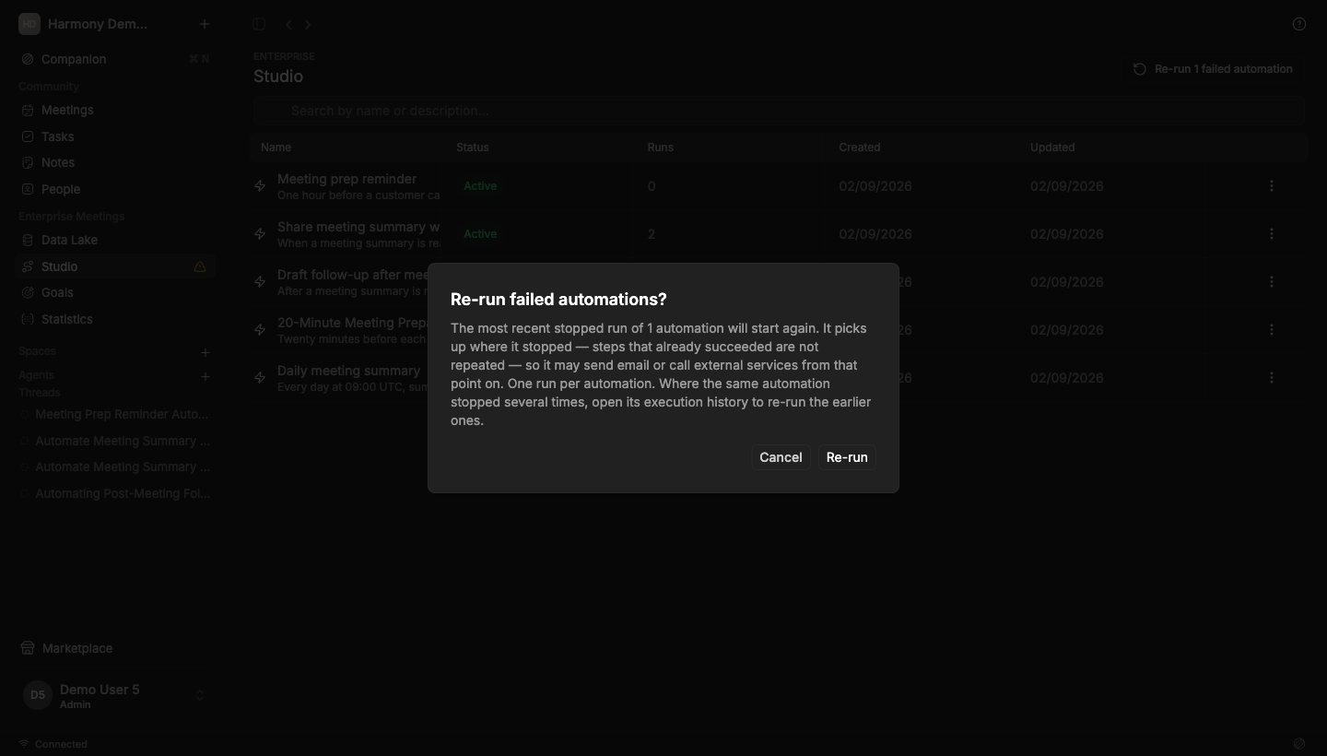
Task: Open three-dot menu for Daily meeting summary
Action: pos(1272,378)
